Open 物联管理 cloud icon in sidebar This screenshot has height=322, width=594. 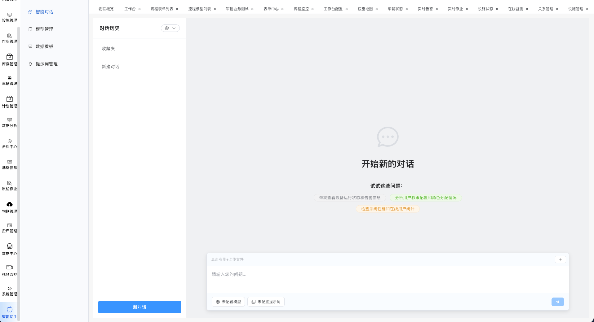tap(10, 207)
